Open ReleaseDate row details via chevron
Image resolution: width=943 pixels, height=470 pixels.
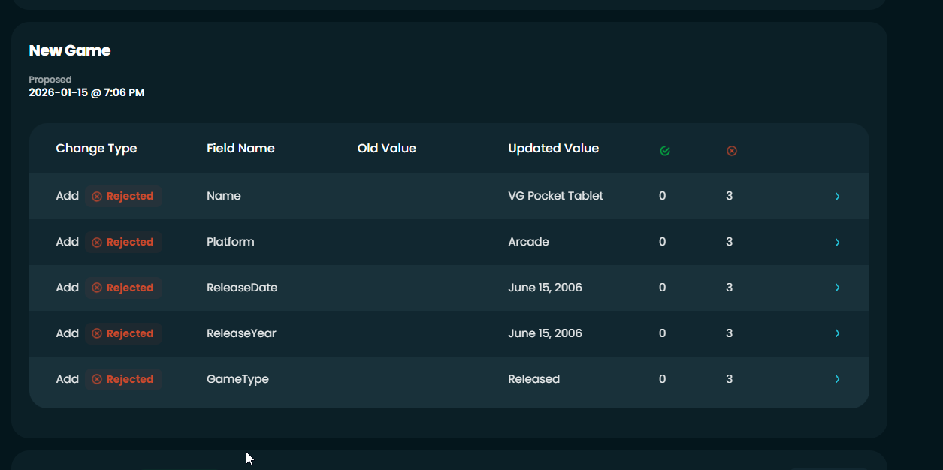[837, 288]
